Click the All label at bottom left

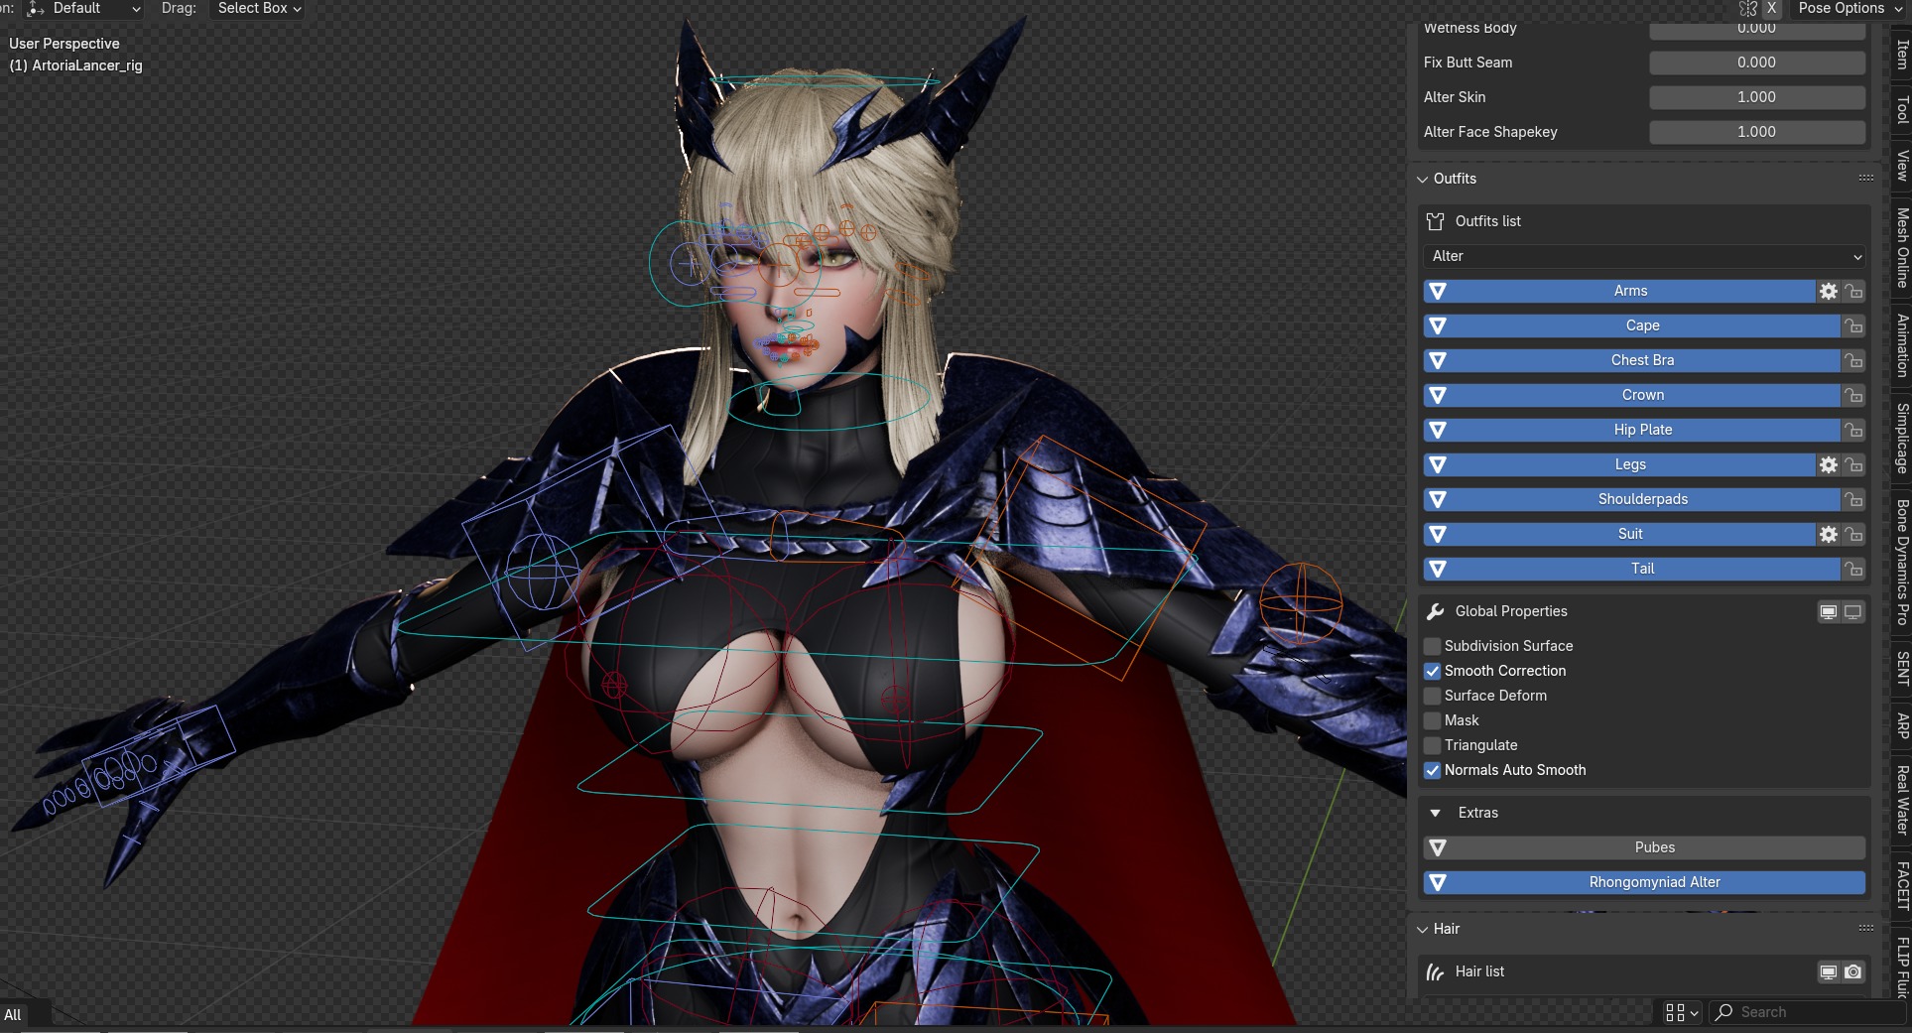12,1014
